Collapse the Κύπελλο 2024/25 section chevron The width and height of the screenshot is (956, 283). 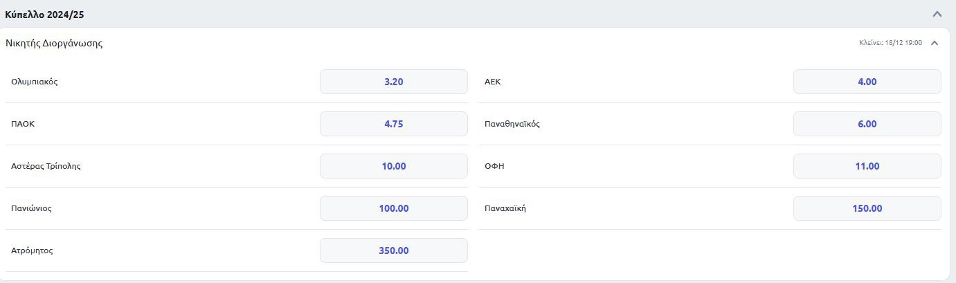(937, 14)
